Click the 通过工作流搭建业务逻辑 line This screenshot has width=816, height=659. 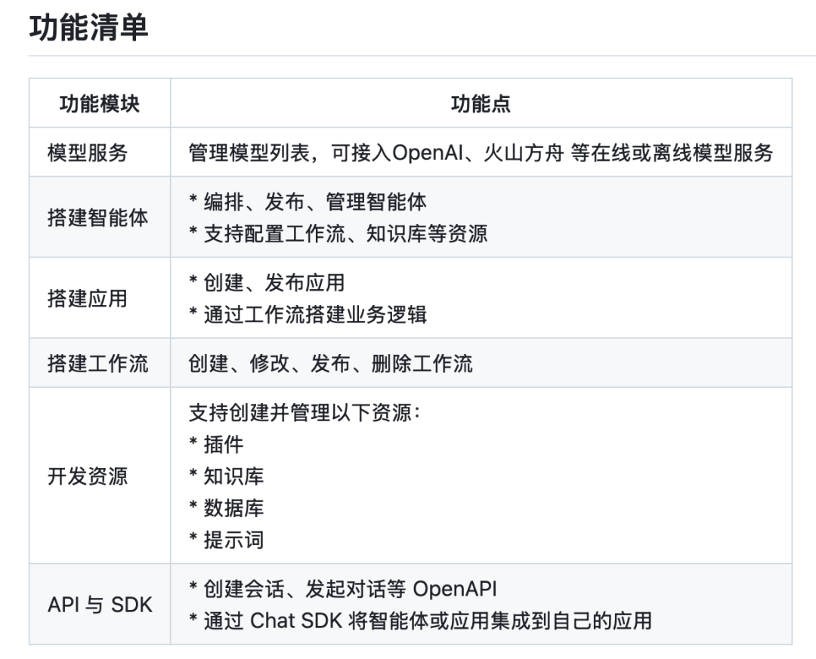pos(308,314)
